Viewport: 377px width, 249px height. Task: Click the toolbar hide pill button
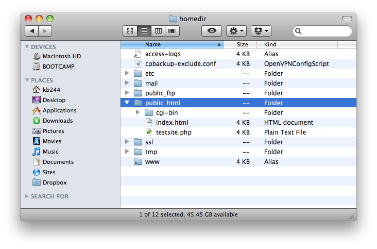coord(347,19)
